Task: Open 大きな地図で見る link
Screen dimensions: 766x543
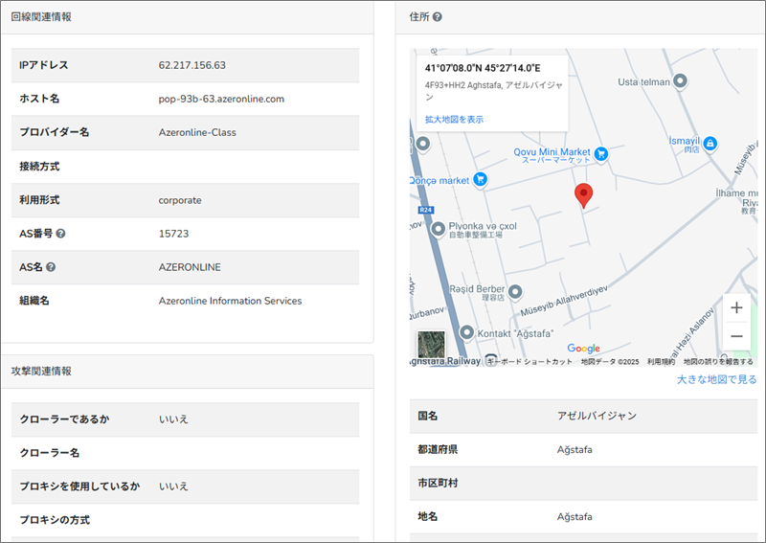Action: coord(716,379)
